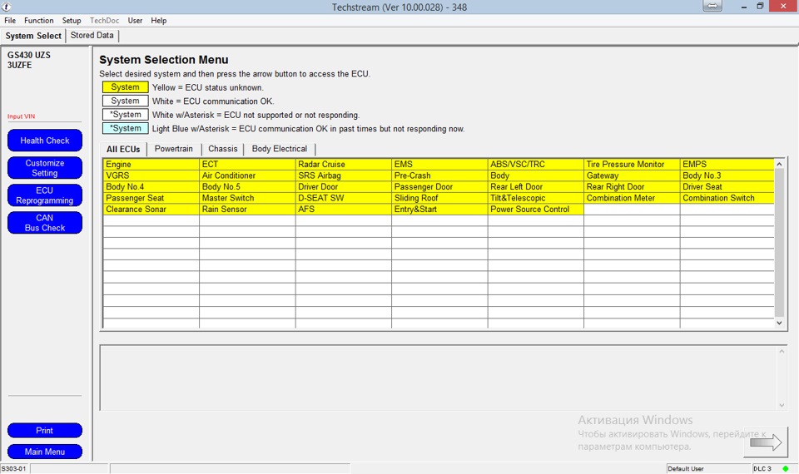The image size is (799, 474).
Task: Click the keyboard icon in title bar
Action: pos(712,7)
